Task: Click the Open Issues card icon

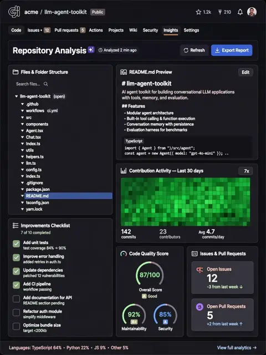Action: pyautogui.click(x=199, y=270)
